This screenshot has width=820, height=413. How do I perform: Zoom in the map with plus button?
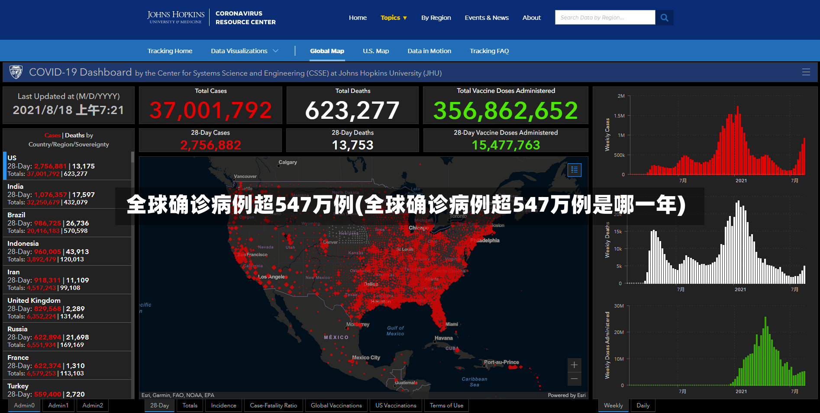click(574, 365)
